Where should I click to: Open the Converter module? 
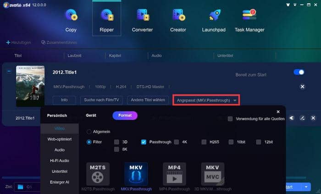tap(142, 20)
